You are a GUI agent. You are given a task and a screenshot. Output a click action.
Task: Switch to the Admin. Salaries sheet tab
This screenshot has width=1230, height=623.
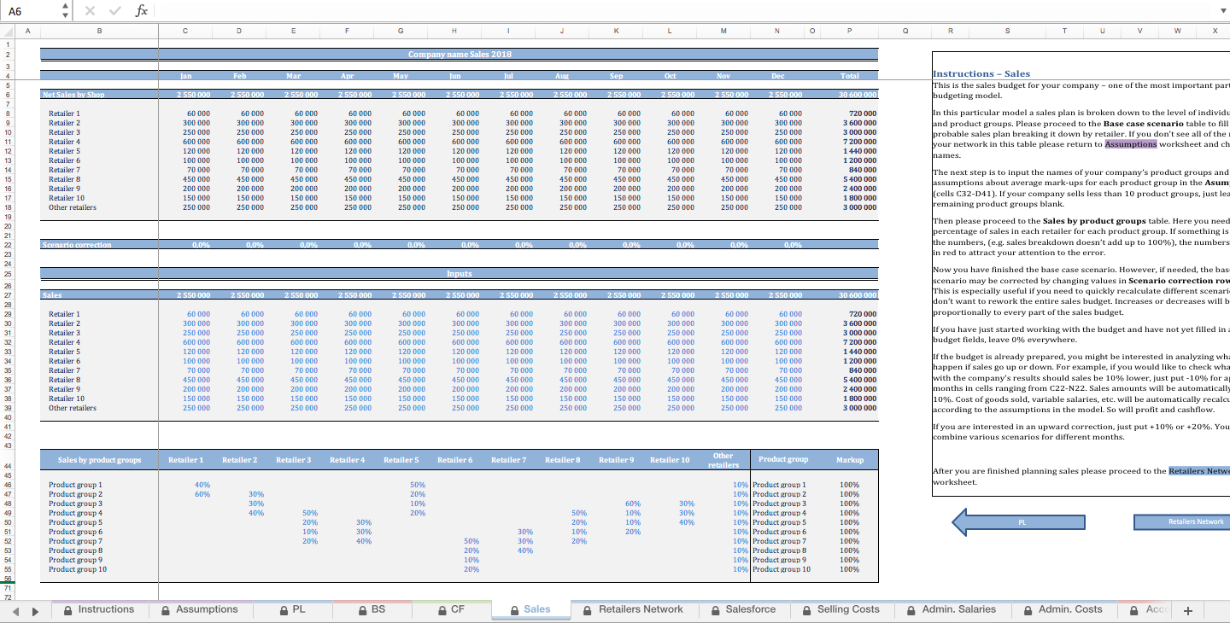[952, 609]
